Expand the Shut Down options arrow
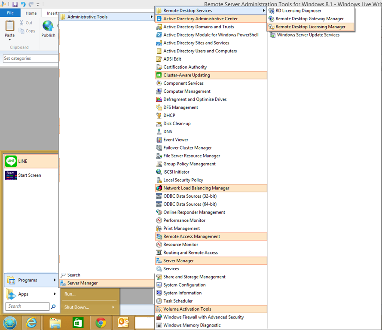 pos(114,306)
